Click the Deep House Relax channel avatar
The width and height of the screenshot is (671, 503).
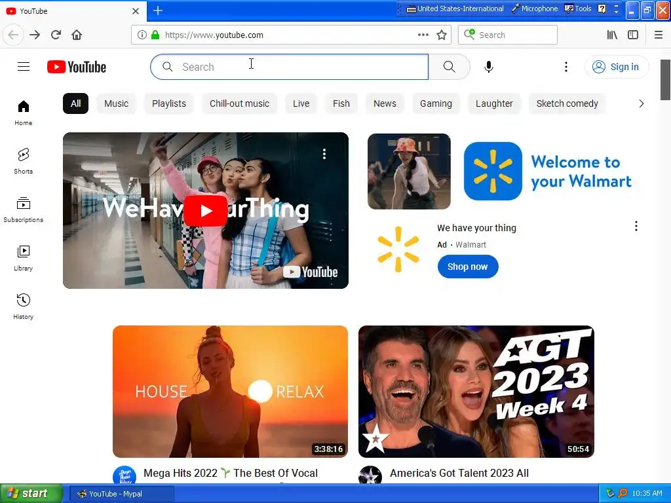pyautogui.click(x=125, y=475)
